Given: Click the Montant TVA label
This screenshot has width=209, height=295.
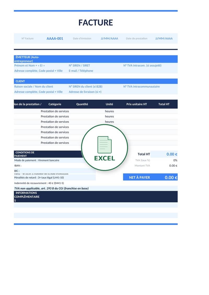Looking at the screenshot, I should point(142,166).
